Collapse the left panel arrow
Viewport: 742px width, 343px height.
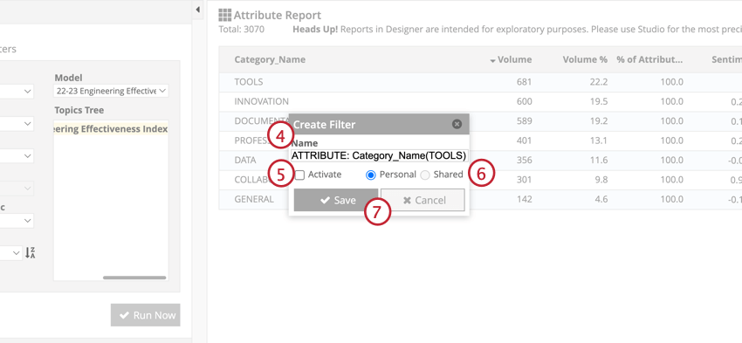198,10
